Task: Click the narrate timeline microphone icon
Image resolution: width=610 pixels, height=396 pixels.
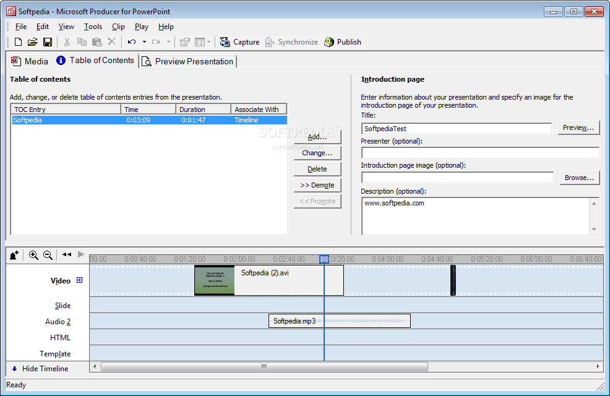Action: point(14,255)
